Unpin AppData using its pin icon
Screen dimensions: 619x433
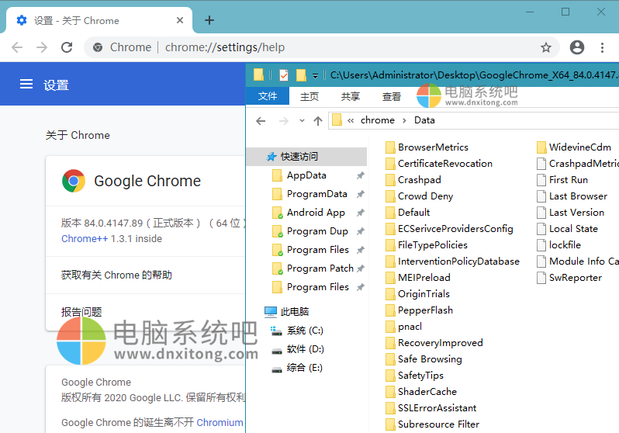point(360,175)
